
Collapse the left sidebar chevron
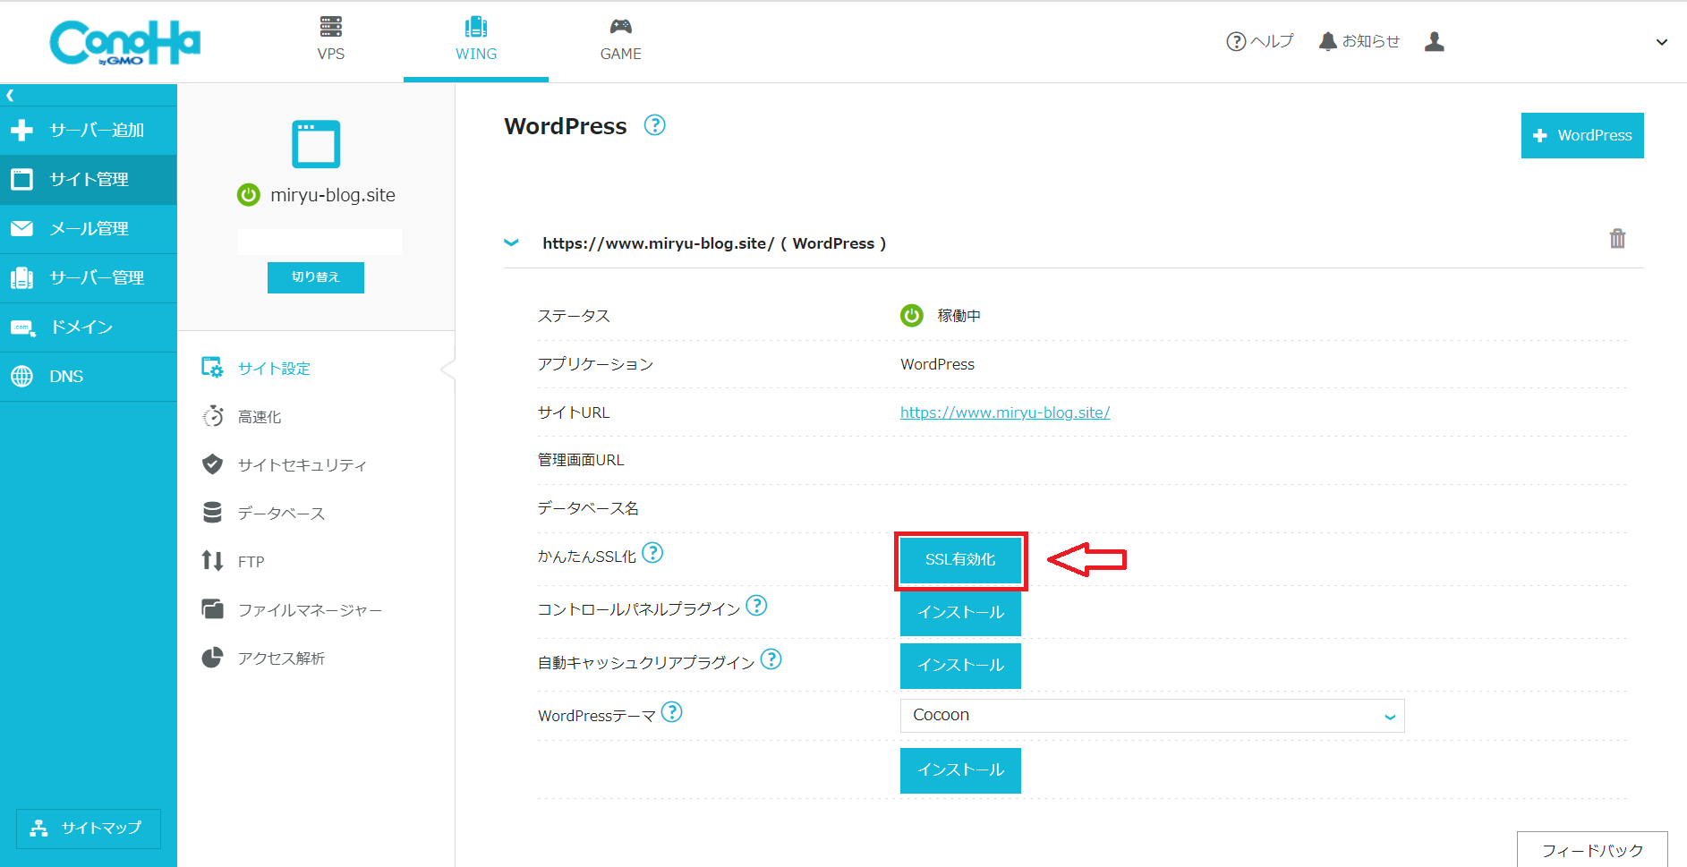pyautogui.click(x=10, y=95)
